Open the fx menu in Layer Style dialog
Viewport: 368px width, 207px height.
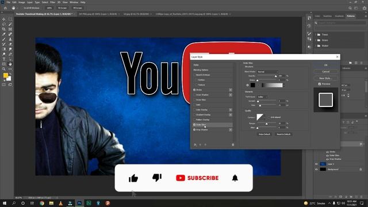tap(195, 145)
